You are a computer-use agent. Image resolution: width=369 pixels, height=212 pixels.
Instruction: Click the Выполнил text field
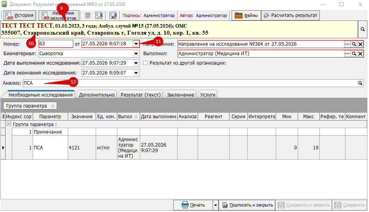[261, 54]
